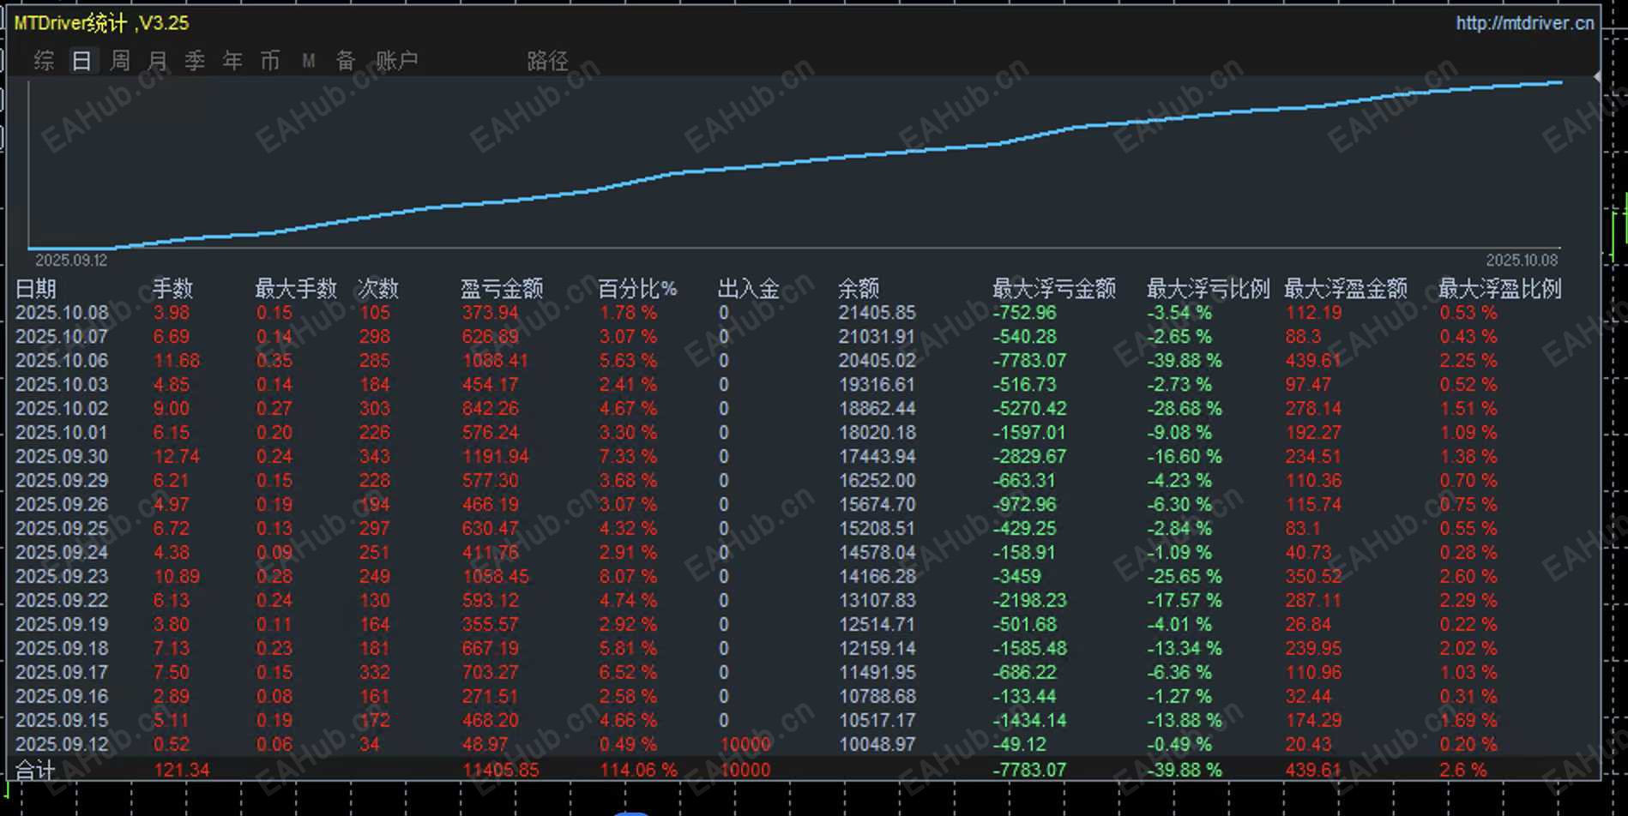Click the 10000 deposit in the 2025.09.12 row
1628x816 pixels.
click(745, 745)
